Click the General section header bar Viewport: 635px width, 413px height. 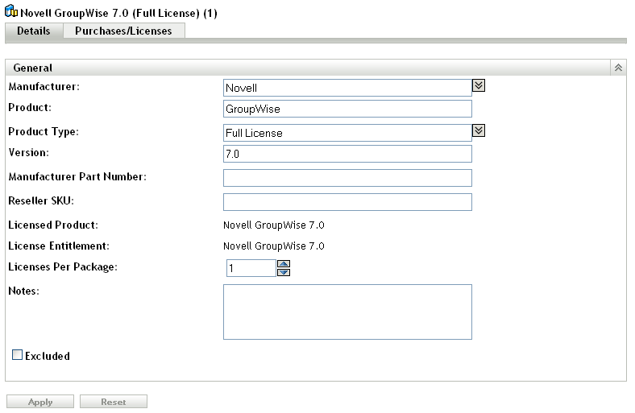click(x=306, y=68)
